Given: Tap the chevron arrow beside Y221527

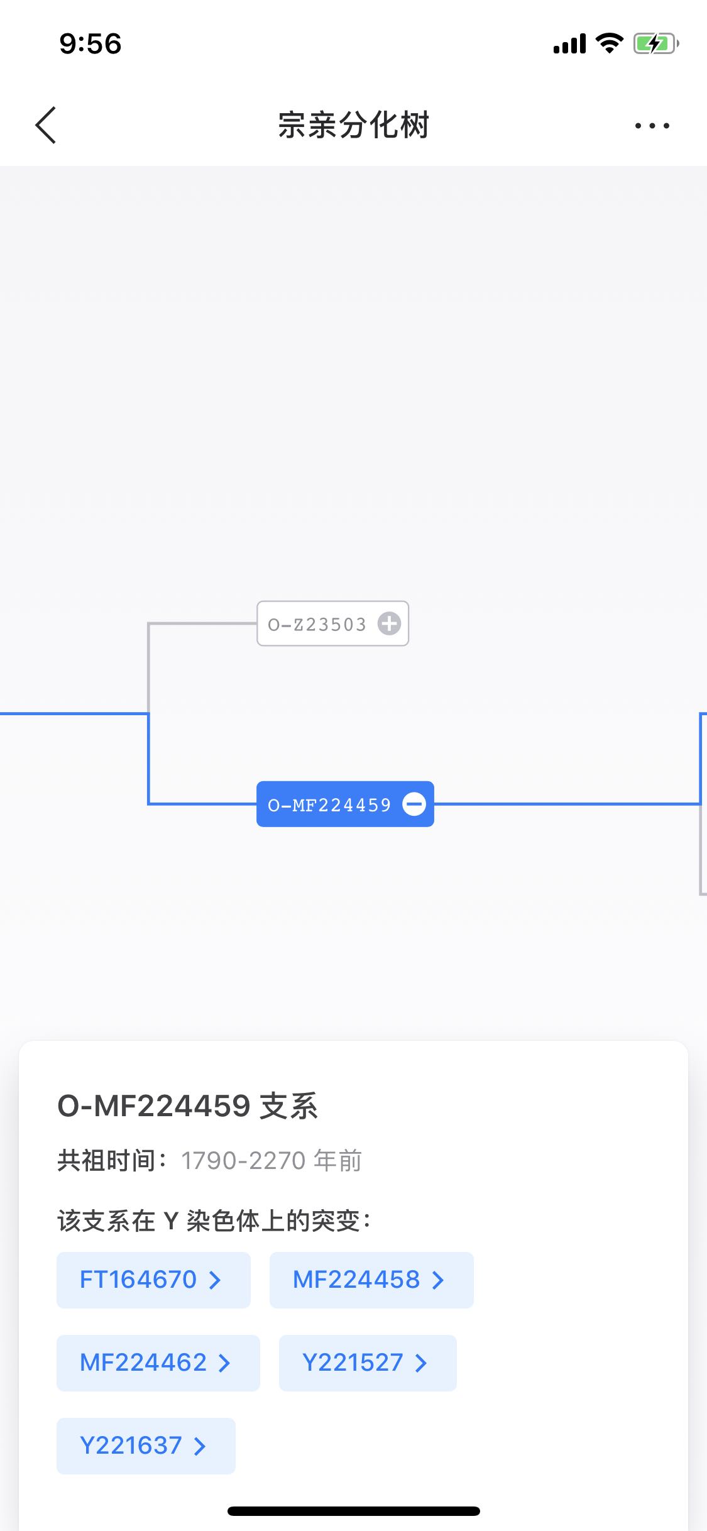Looking at the screenshot, I should 421,1363.
